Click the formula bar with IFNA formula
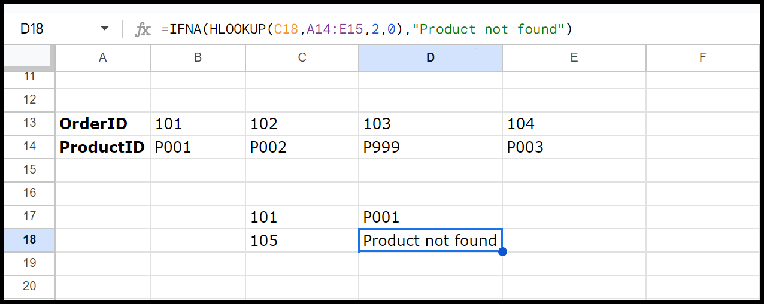764x304 pixels. point(458,29)
